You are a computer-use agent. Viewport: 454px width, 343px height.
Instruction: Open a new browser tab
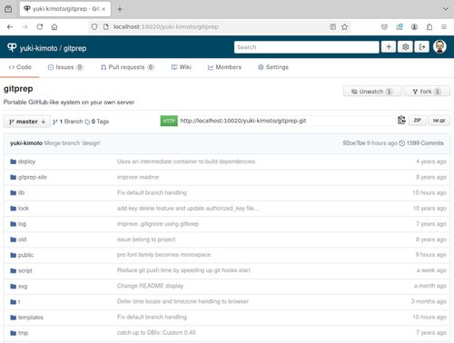tap(120, 9)
